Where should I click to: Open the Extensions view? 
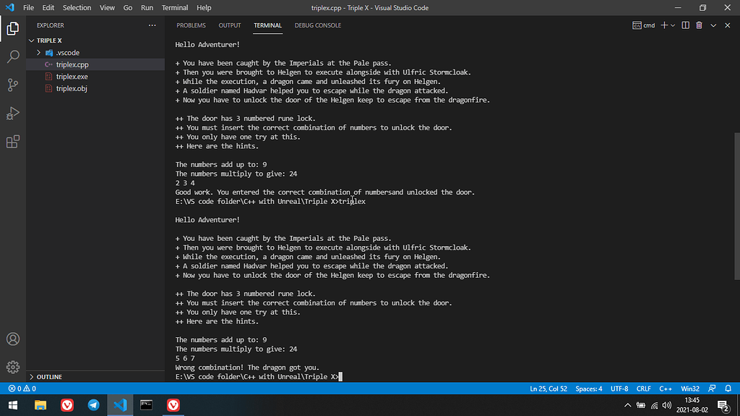point(13,141)
